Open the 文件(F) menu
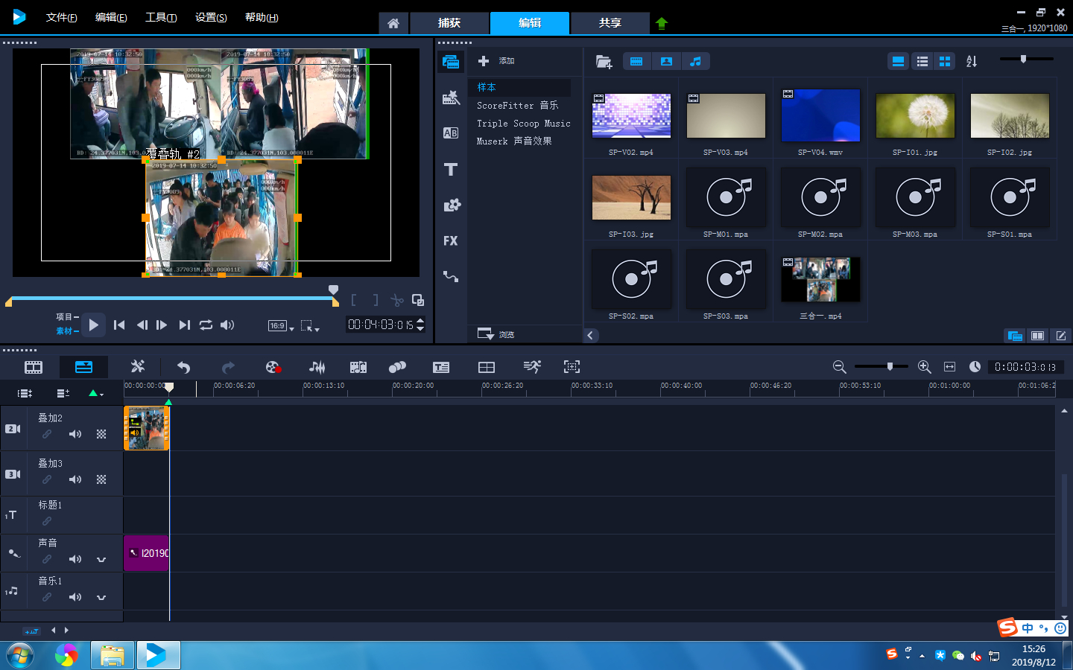The image size is (1073, 670). click(x=61, y=18)
